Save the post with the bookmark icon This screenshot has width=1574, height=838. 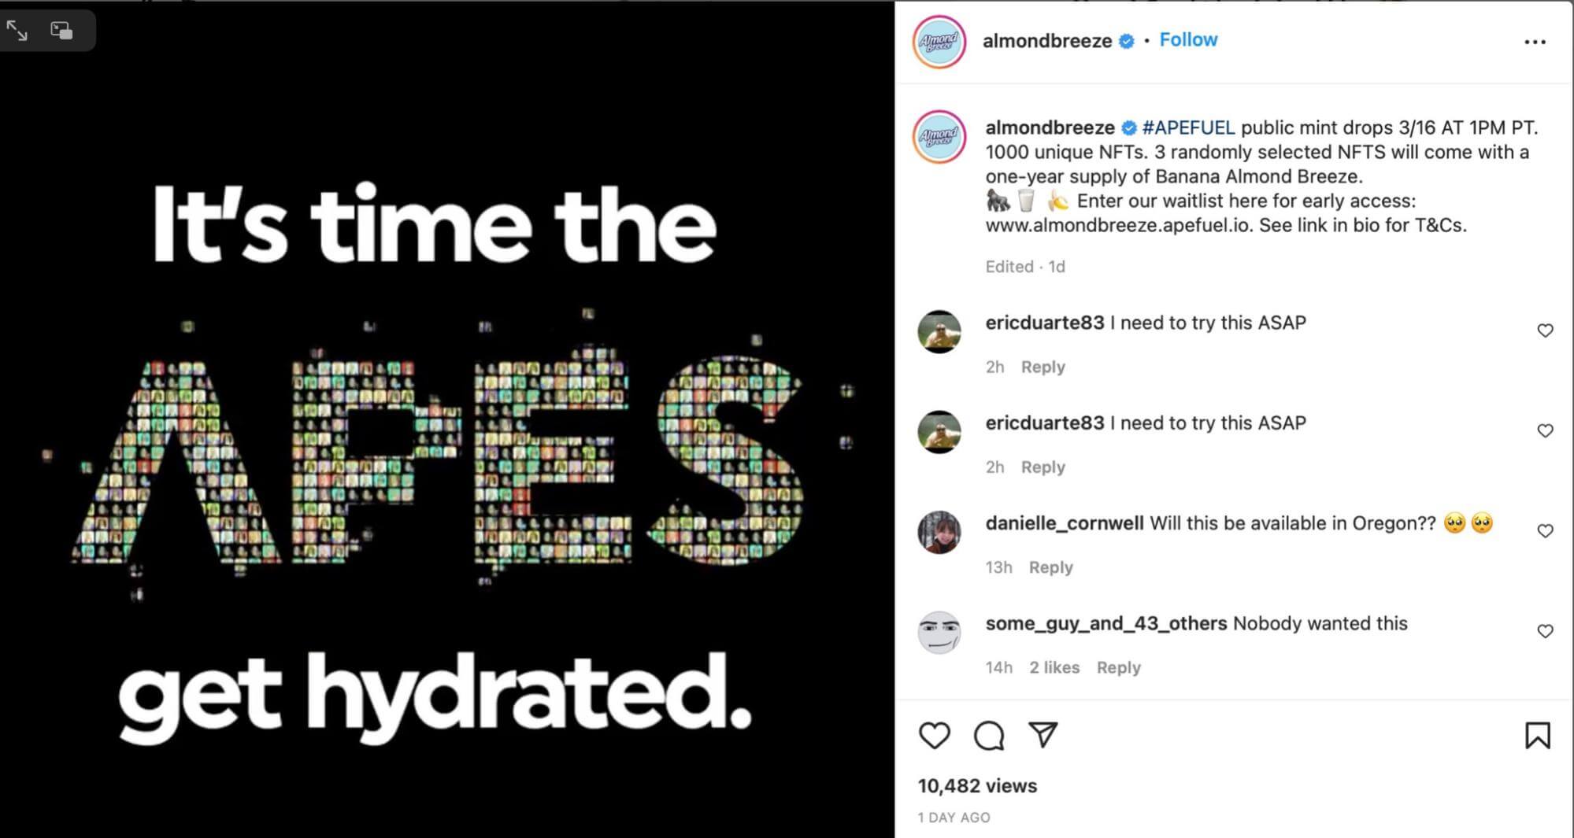coord(1537,735)
